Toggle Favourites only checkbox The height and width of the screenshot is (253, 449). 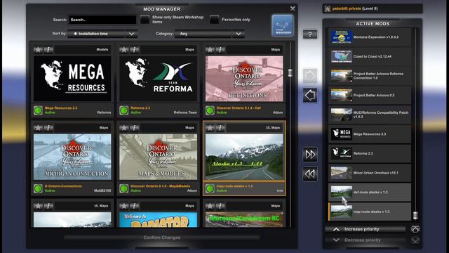click(x=214, y=20)
